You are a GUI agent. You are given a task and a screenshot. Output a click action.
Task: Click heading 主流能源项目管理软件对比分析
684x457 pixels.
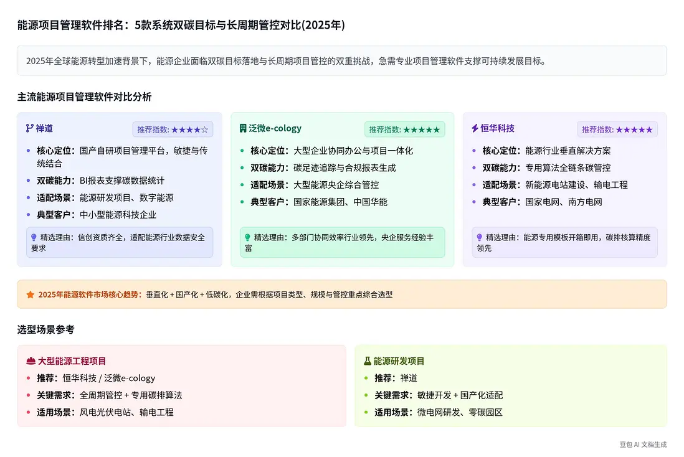point(84,97)
